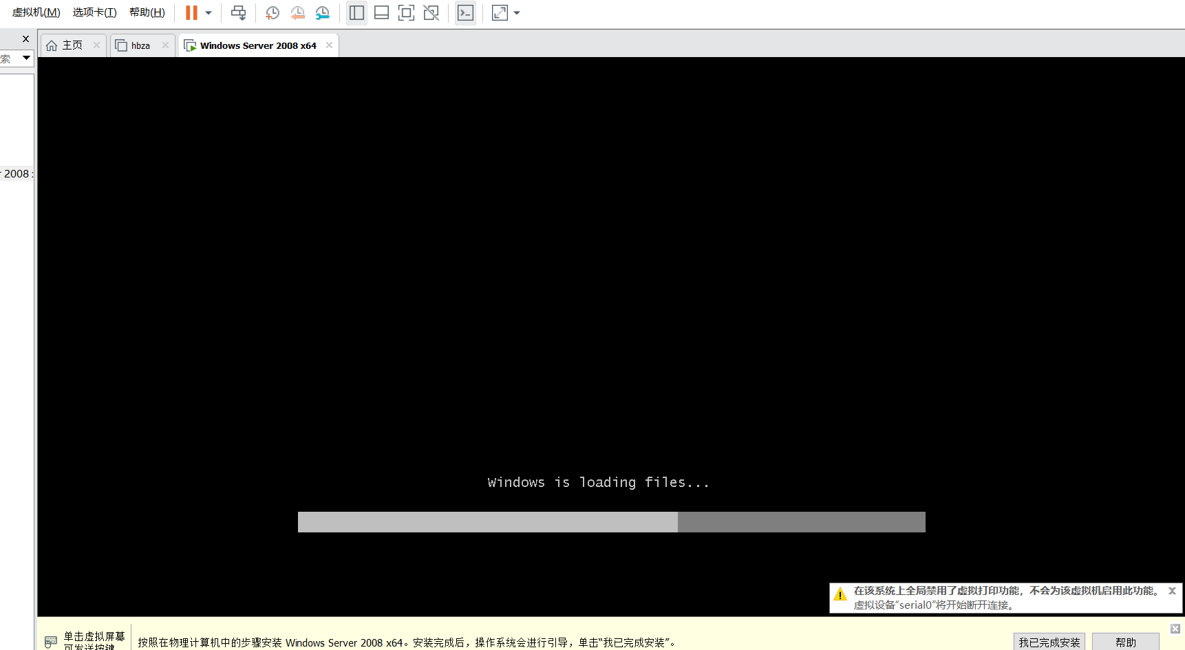
Task: Close the hbza tab
Action: 165,45
